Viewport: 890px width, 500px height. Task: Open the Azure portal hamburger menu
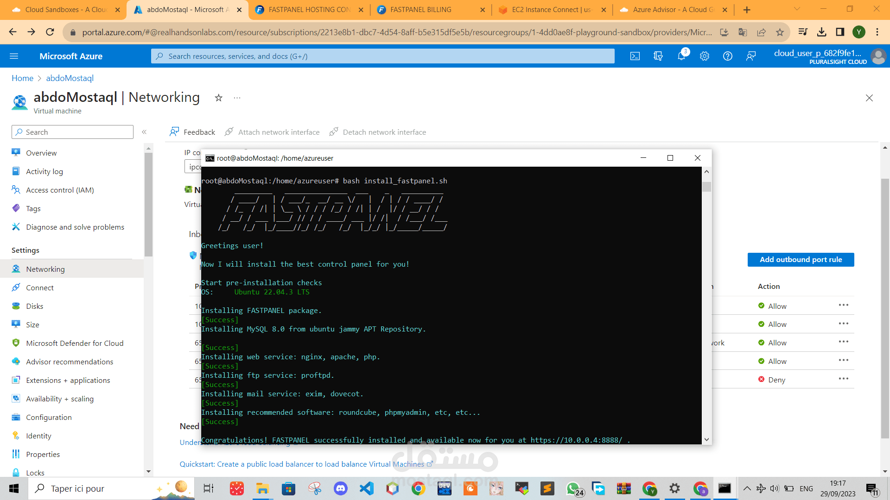pos(14,56)
